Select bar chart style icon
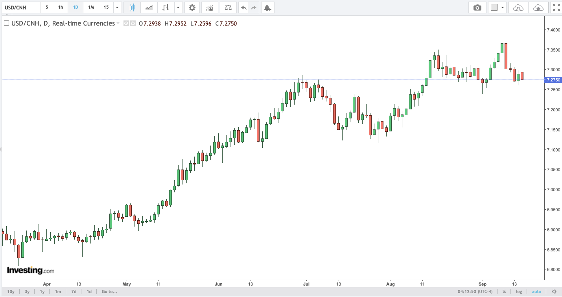 pyautogui.click(x=166, y=7)
